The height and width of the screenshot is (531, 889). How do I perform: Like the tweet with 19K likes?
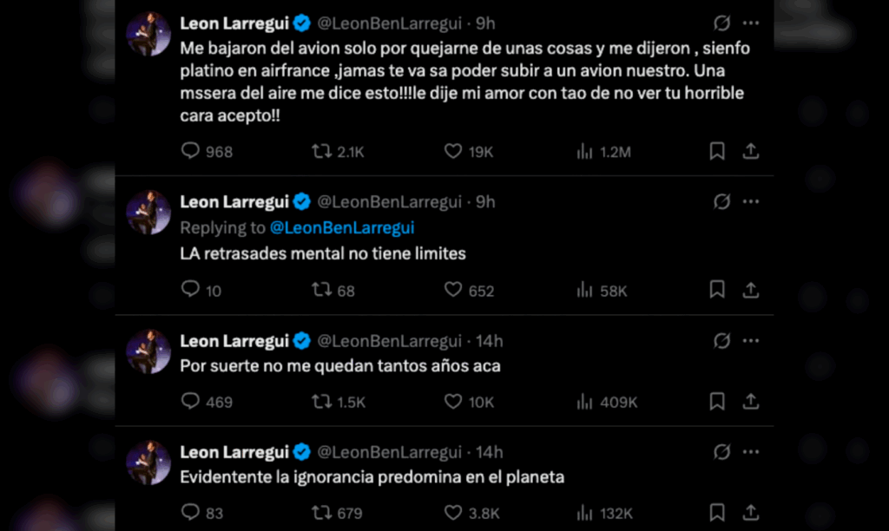click(452, 152)
